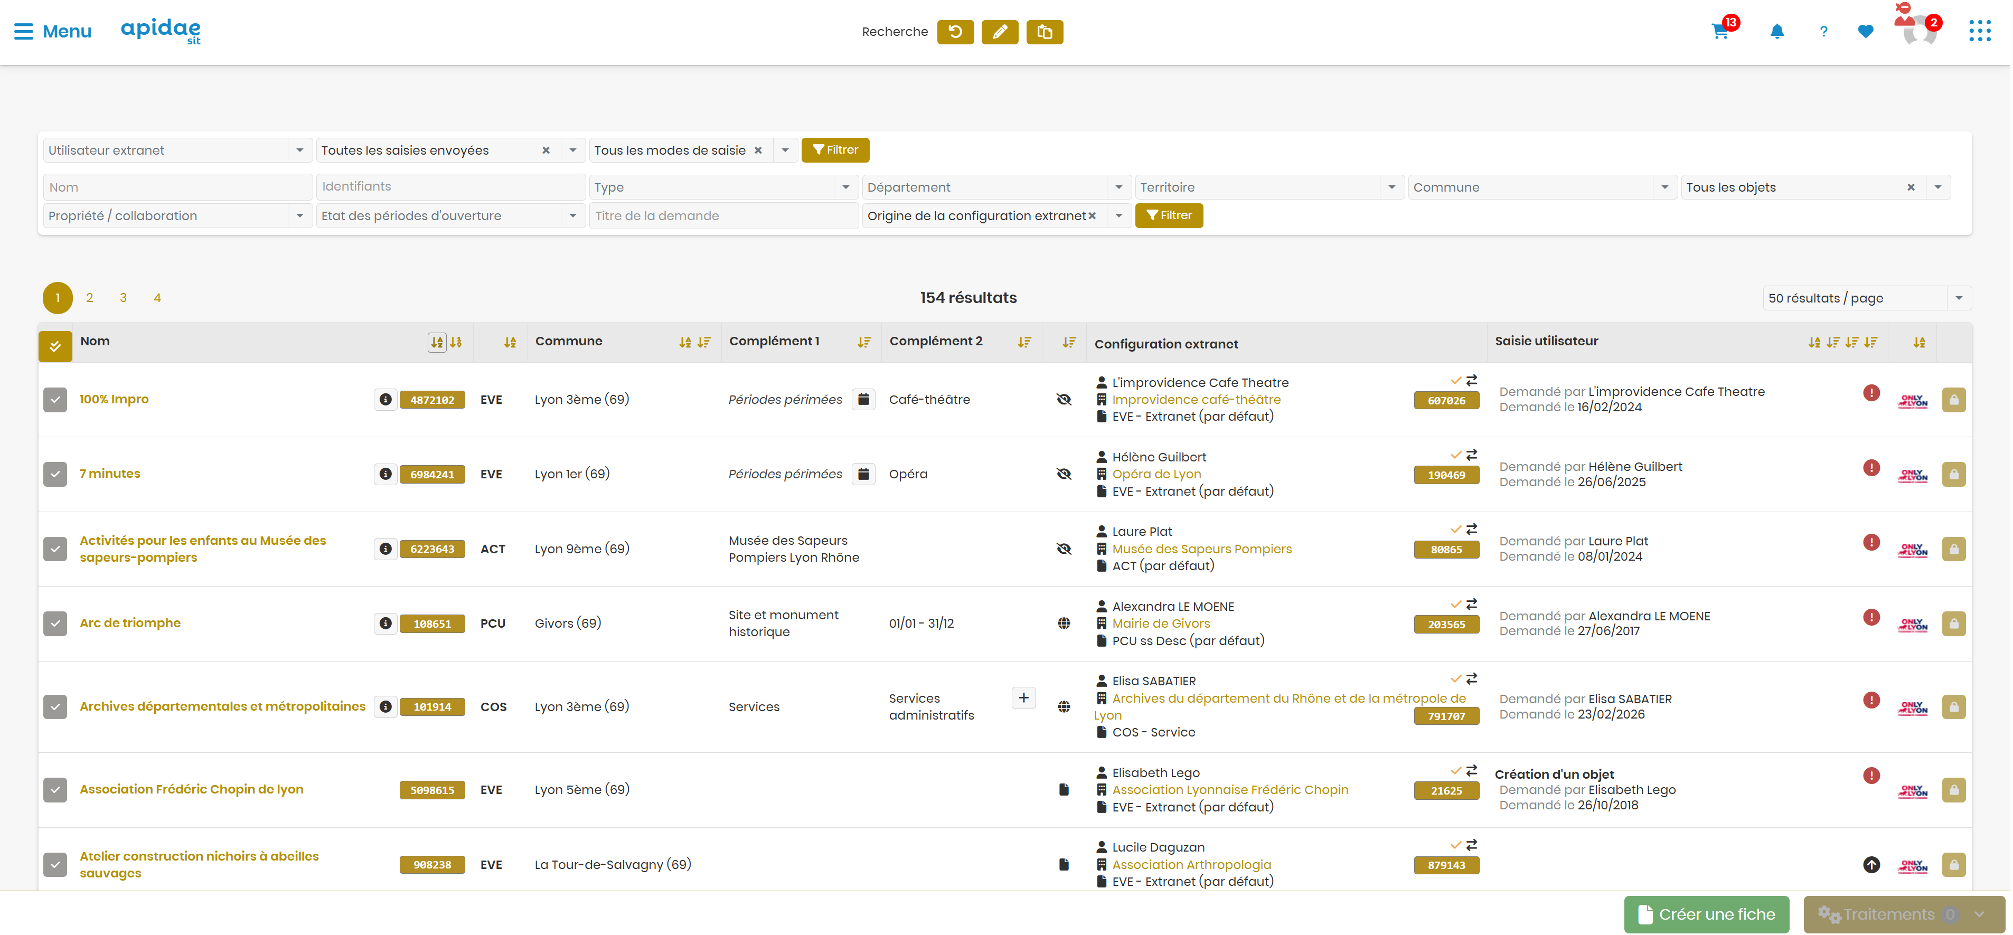Go to results page 2
Screen dimensions: 2013x935
click(90, 298)
